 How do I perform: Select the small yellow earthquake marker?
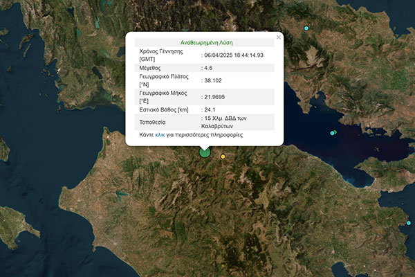click(223, 157)
